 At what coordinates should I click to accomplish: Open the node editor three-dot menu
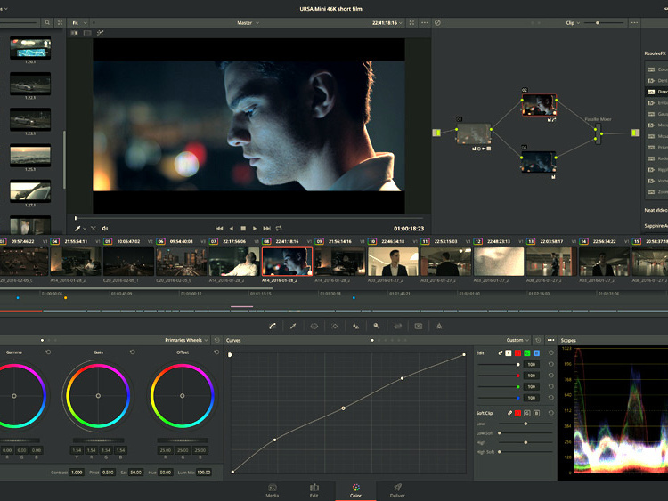[634, 22]
